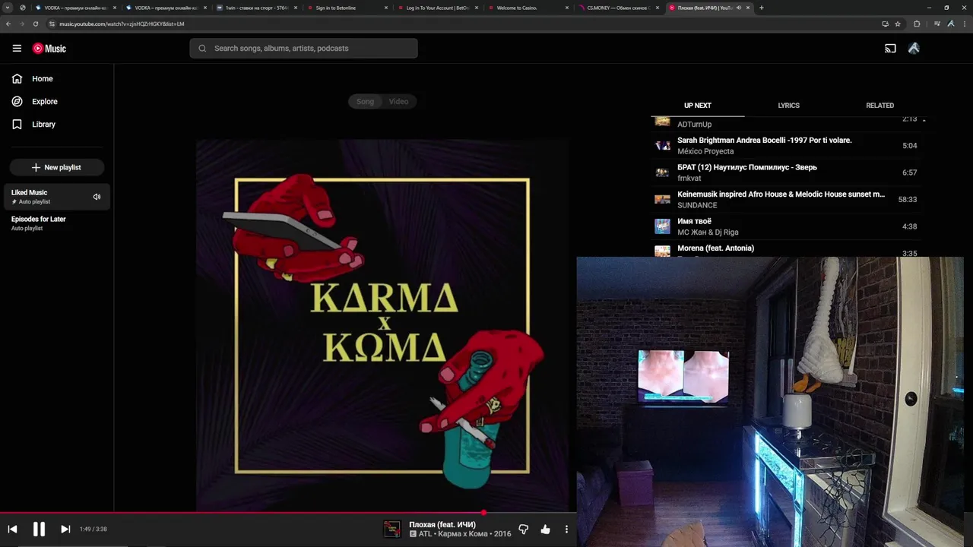Image resolution: width=973 pixels, height=547 pixels.
Task: Open the account avatar menu
Action: point(914,49)
